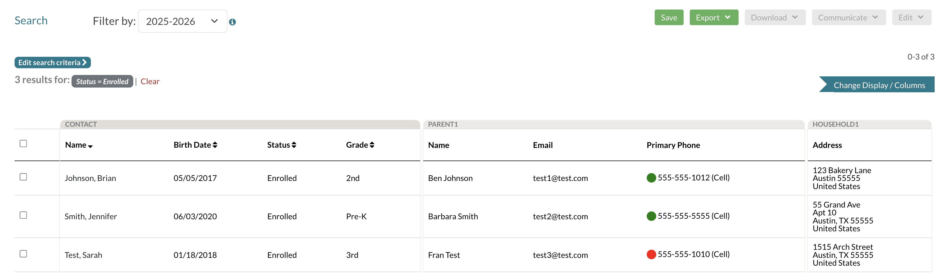Click the Status column sort icon
Image resolution: width=938 pixels, height=278 pixels.
point(294,145)
